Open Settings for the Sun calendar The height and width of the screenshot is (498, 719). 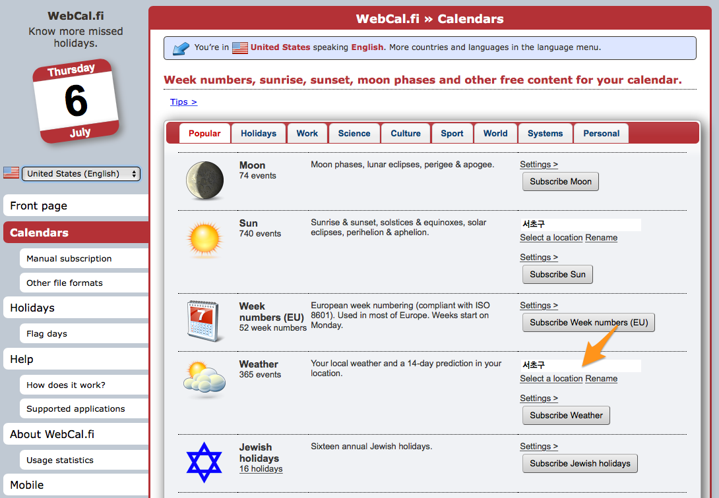[x=539, y=258]
